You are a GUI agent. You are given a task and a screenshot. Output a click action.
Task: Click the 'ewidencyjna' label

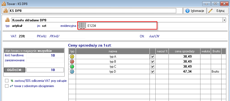click(x=68, y=26)
